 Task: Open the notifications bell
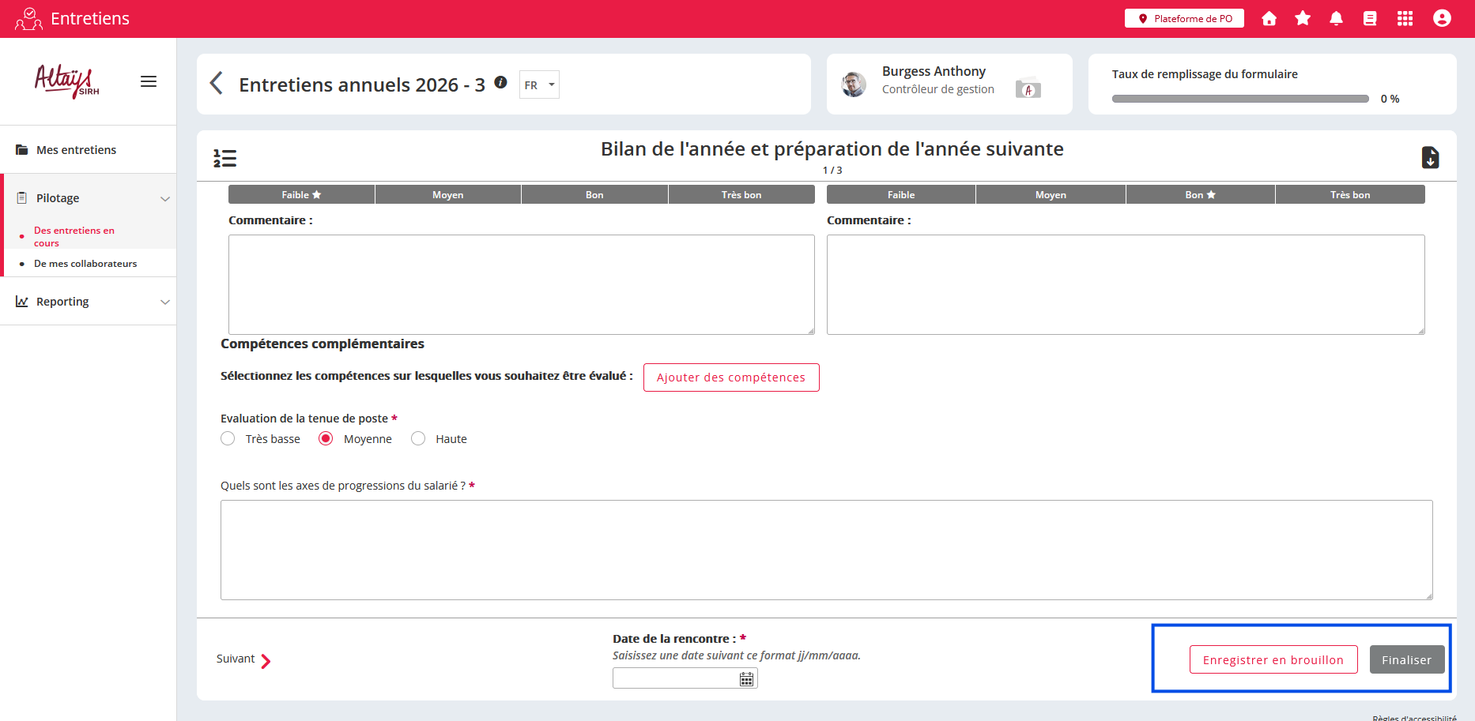click(x=1336, y=18)
